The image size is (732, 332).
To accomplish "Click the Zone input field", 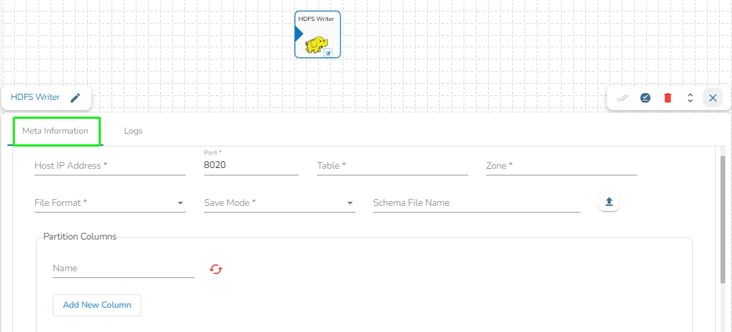I will coord(561,166).
